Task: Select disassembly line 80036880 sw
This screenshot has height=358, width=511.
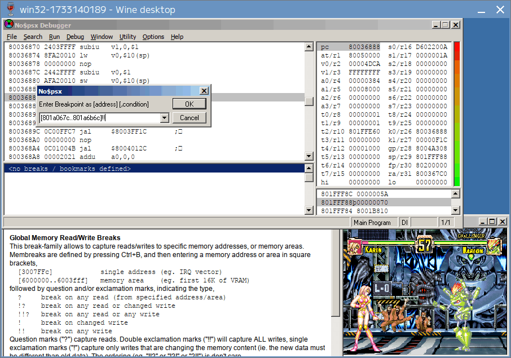Action: [x=154, y=81]
